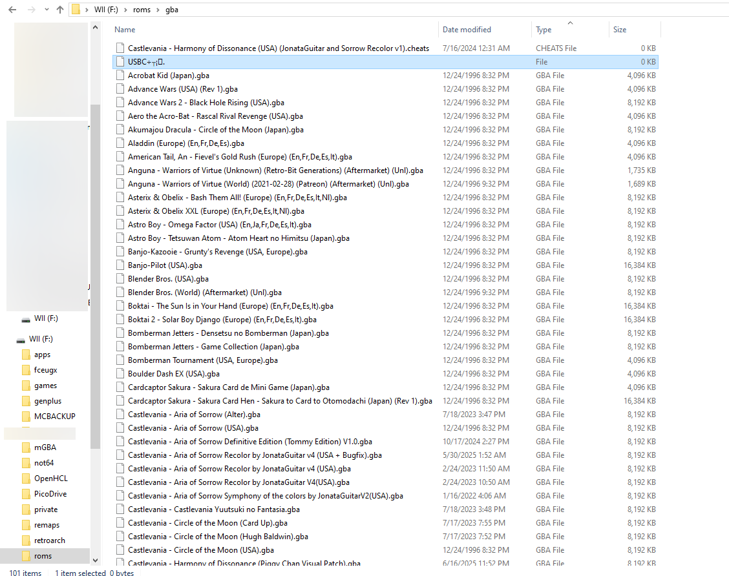Select the roms folder in sidebar
This screenshot has height=576, width=729.
(x=43, y=556)
